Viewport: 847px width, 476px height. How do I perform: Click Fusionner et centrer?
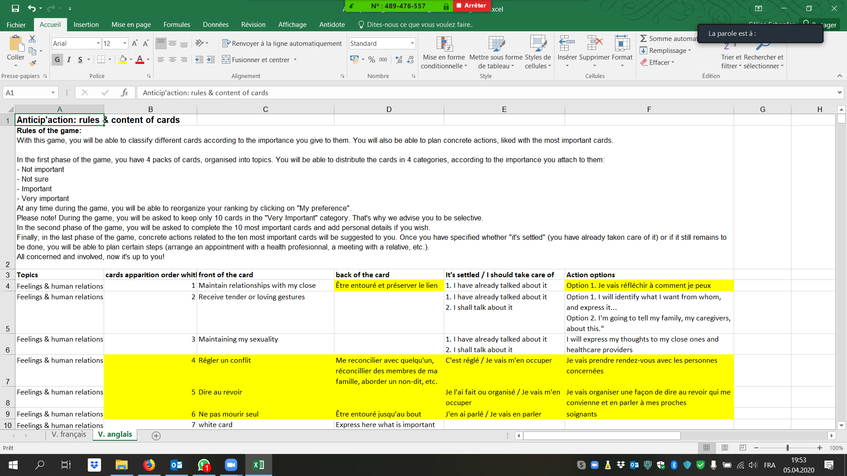click(x=256, y=59)
